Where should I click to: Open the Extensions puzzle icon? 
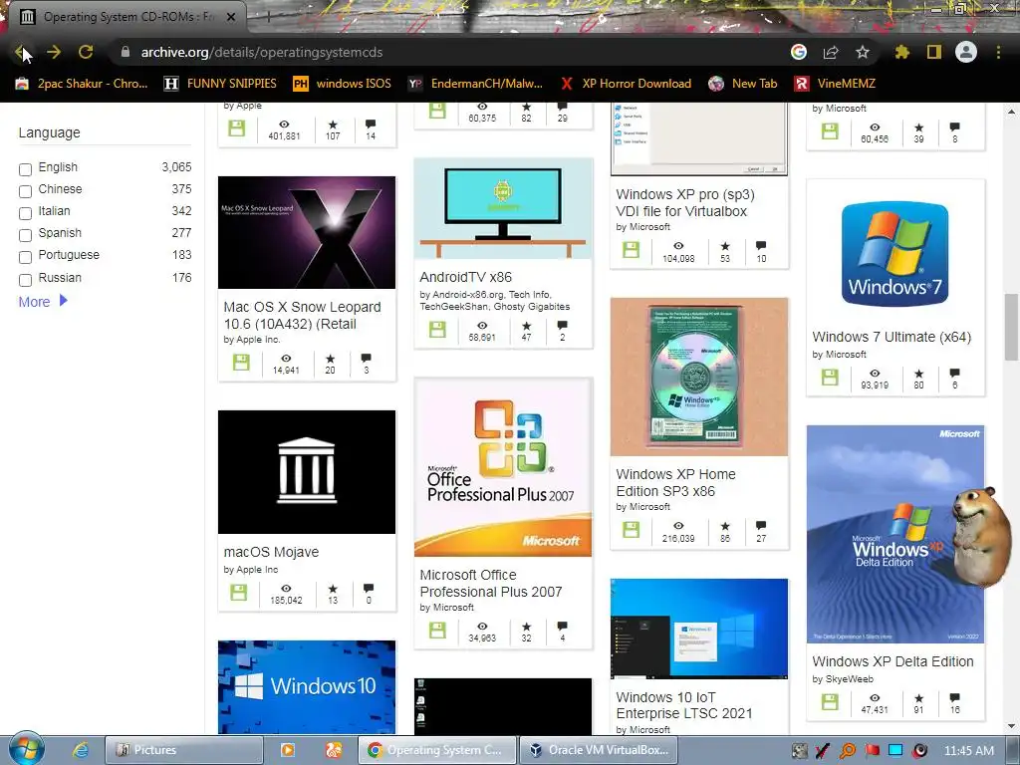(x=901, y=52)
